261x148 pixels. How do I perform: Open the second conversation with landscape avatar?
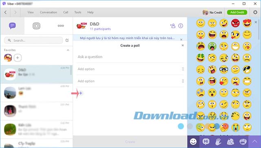(36, 93)
